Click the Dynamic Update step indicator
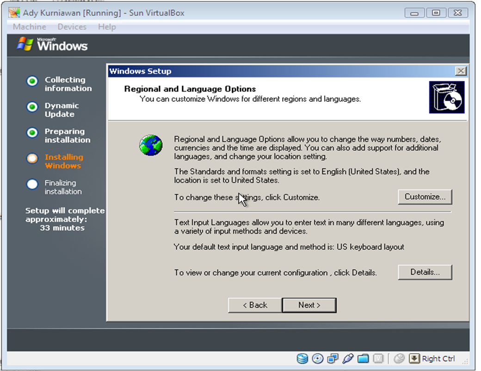This screenshot has width=481, height=371. [x=32, y=107]
